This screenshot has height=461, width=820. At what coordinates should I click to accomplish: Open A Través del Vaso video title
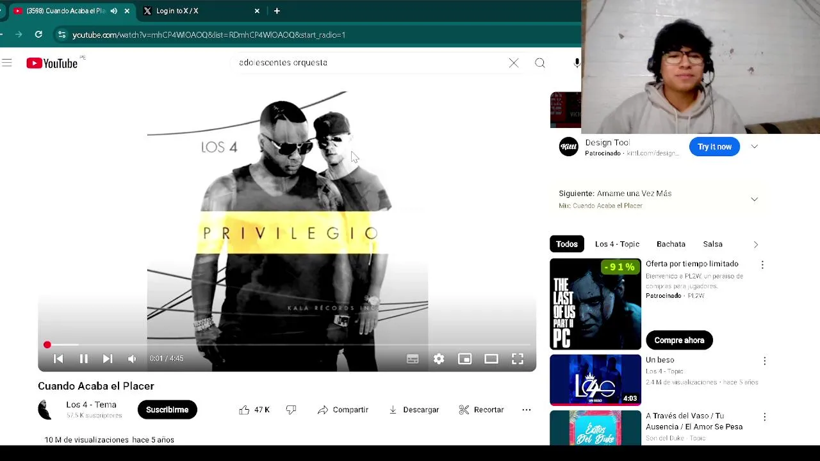(x=694, y=421)
